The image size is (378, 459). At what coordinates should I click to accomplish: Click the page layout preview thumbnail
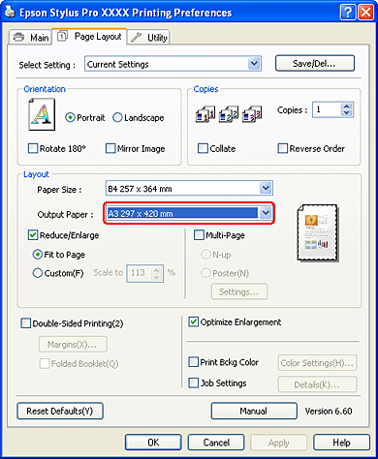pyautogui.click(x=318, y=232)
